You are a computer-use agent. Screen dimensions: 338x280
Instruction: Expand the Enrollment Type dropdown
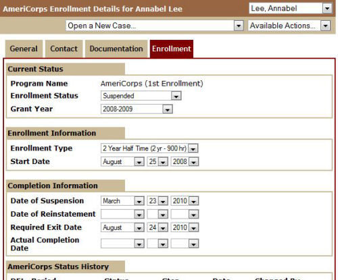pyautogui.click(x=149, y=148)
